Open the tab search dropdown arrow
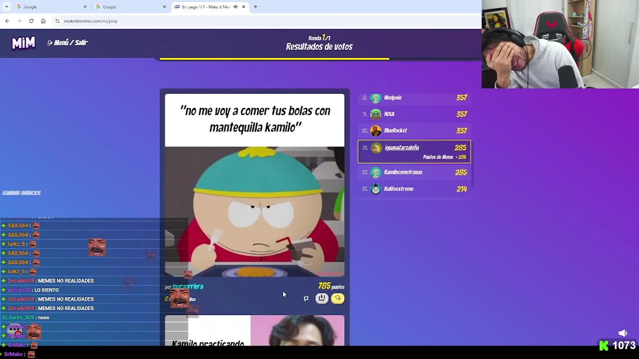Screen dimensions: 639x359 point(6,6)
